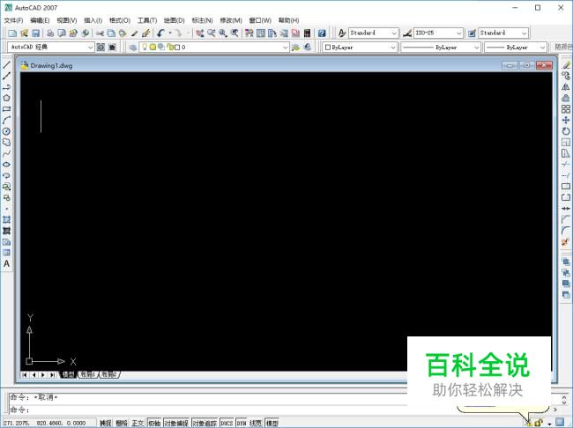Viewport: 573px width, 428px height.
Task: Toggle 对象追踪 object tracking in status bar
Action: point(205,423)
